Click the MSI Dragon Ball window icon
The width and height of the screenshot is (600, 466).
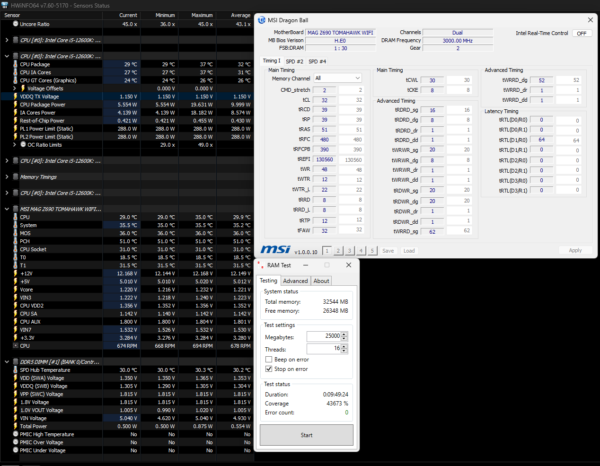coord(262,20)
